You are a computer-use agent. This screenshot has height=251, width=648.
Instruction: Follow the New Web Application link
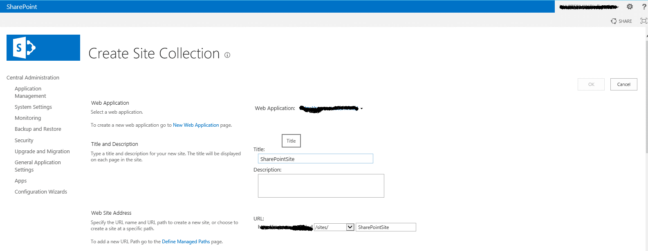[x=196, y=125]
